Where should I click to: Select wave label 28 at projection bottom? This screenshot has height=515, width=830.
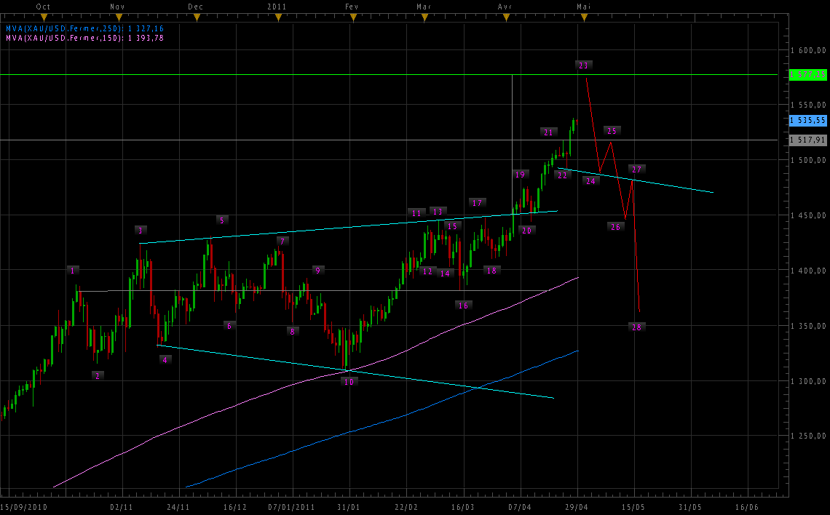pyautogui.click(x=637, y=327)
